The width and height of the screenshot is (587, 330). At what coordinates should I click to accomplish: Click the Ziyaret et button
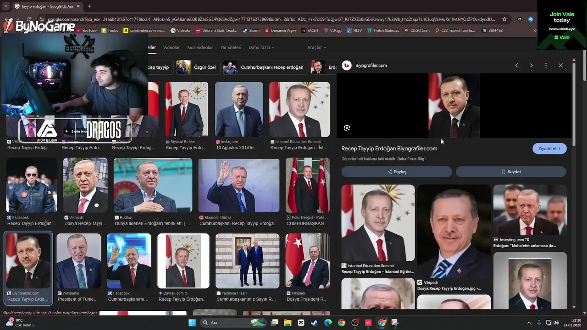coord(549,148)
